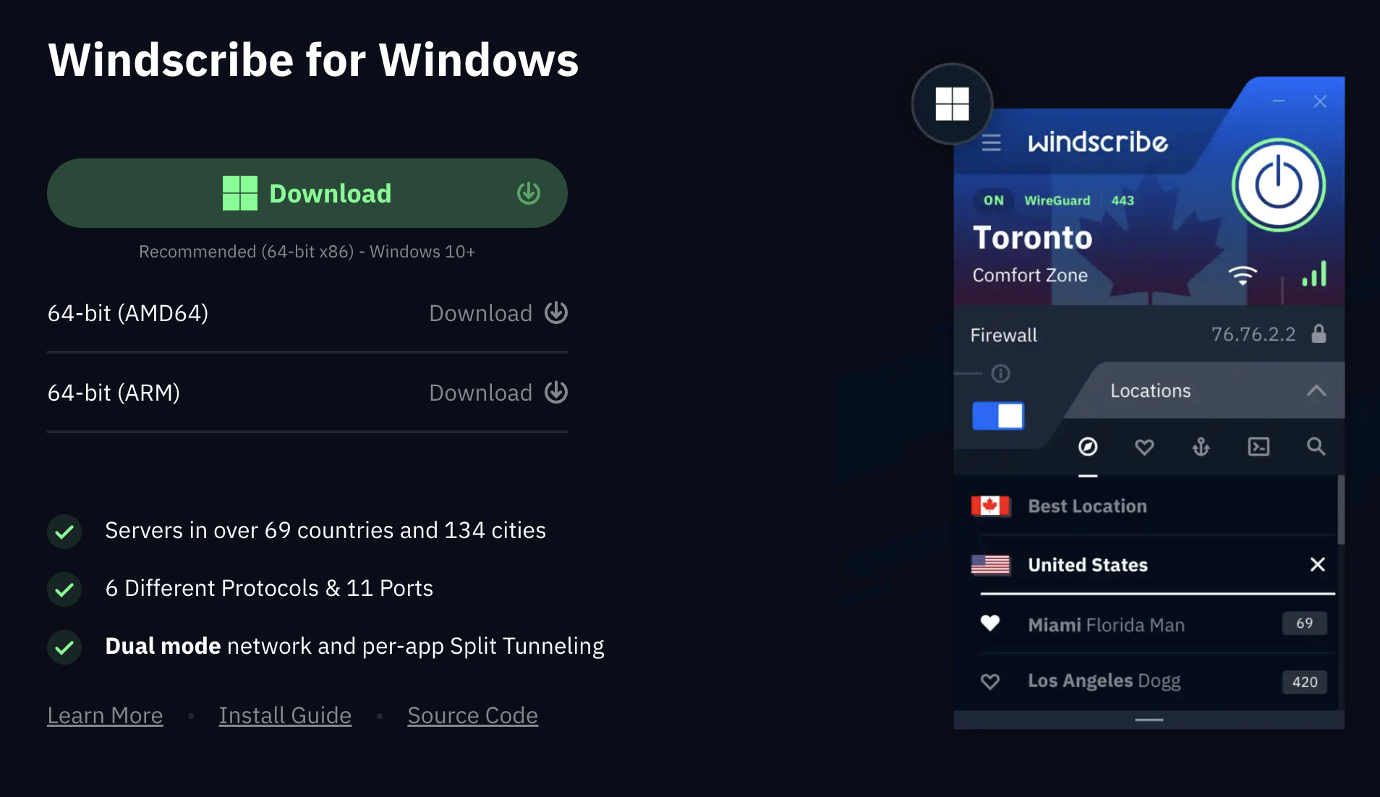The image size is (1380, 797).
Task: Open the Windscribe hamburger menu
Action: click(x=991, y=142)
